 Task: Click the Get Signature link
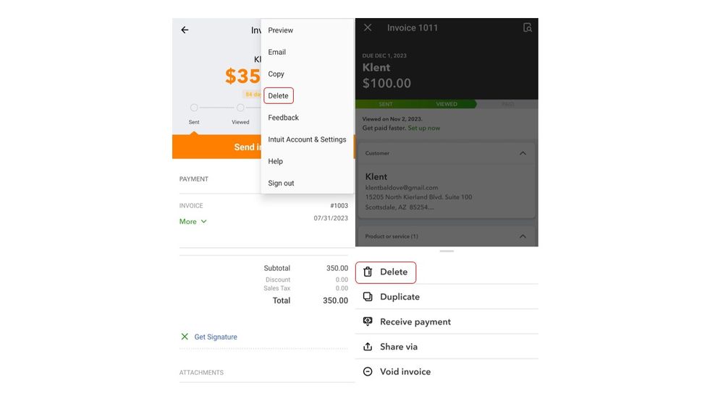tap(216, 337)
